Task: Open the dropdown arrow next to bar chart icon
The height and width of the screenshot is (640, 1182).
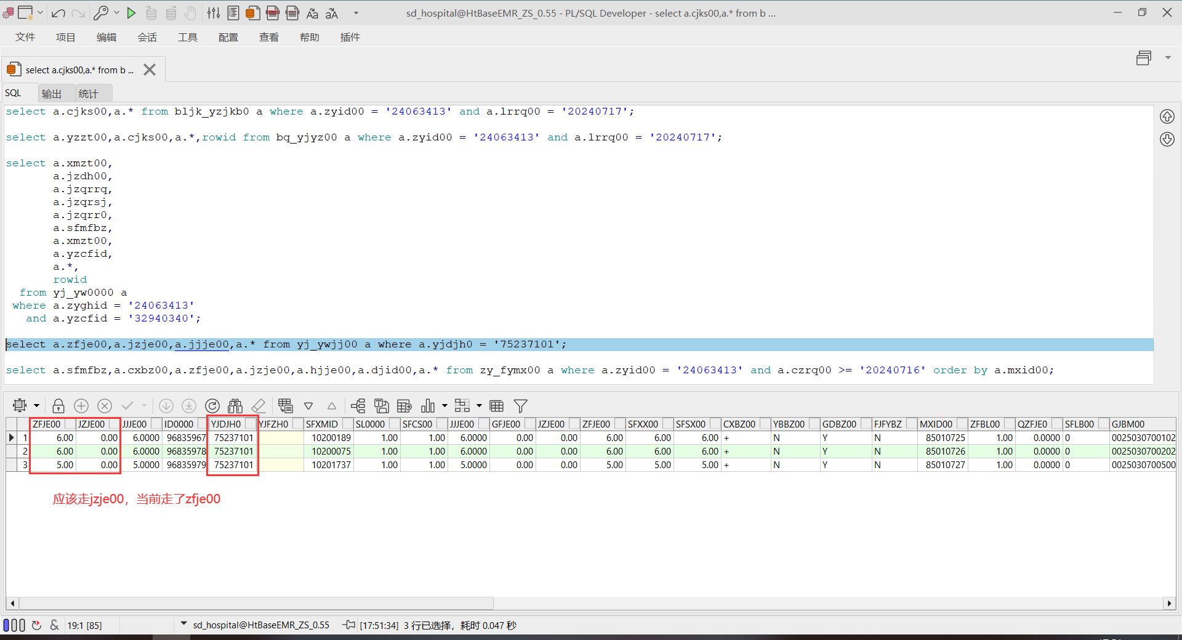Action: click(444, 406)
